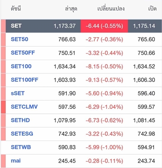
Task: Open the SET100FF index link
Action: (24, 80)
